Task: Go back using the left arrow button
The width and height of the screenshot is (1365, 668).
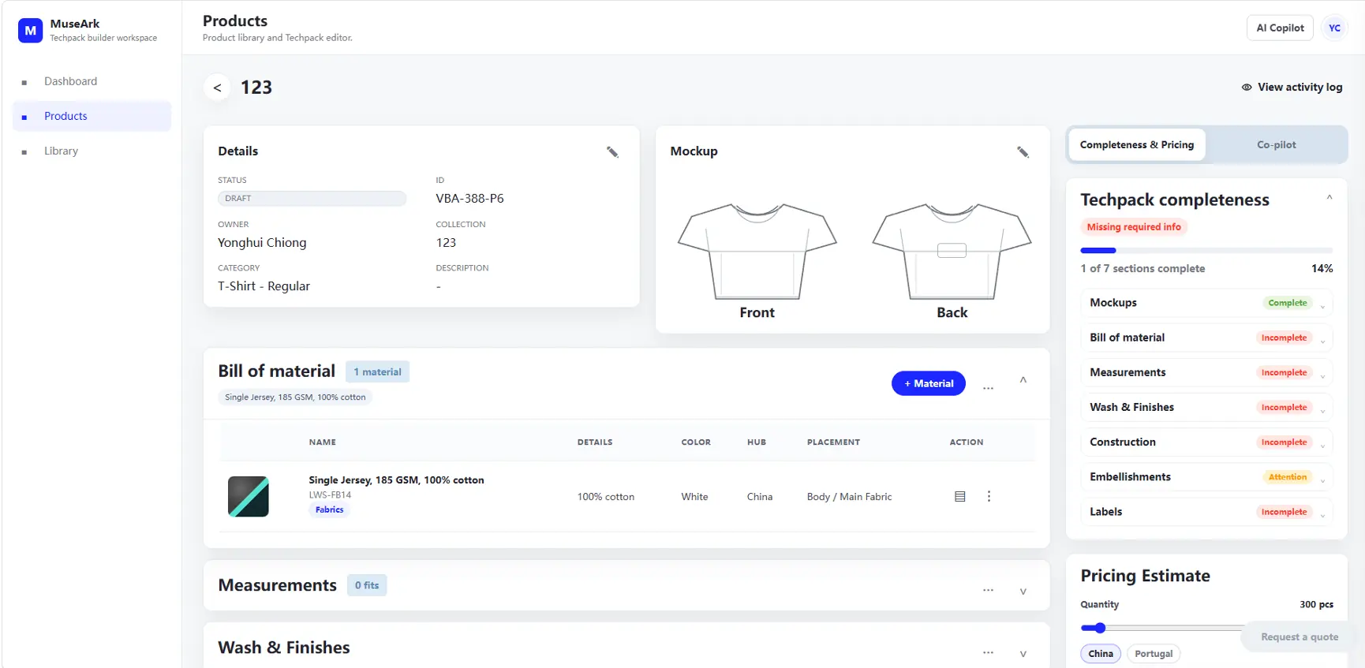Action: click(x=217, y=88)
